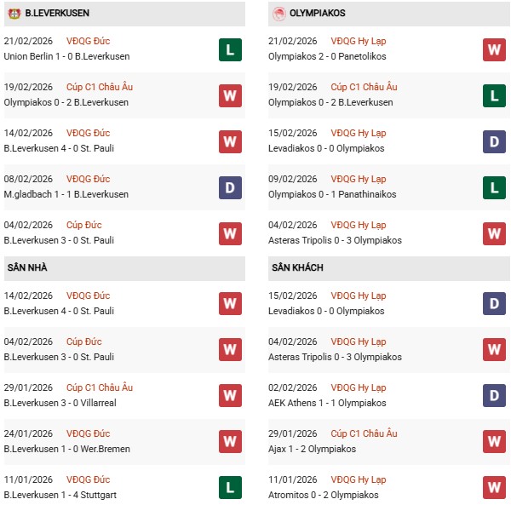Screen dimensions: 511x505
Task: Click the W badge for Ajax 1-2 Olympiakos
Action: [x=494, y=442]
